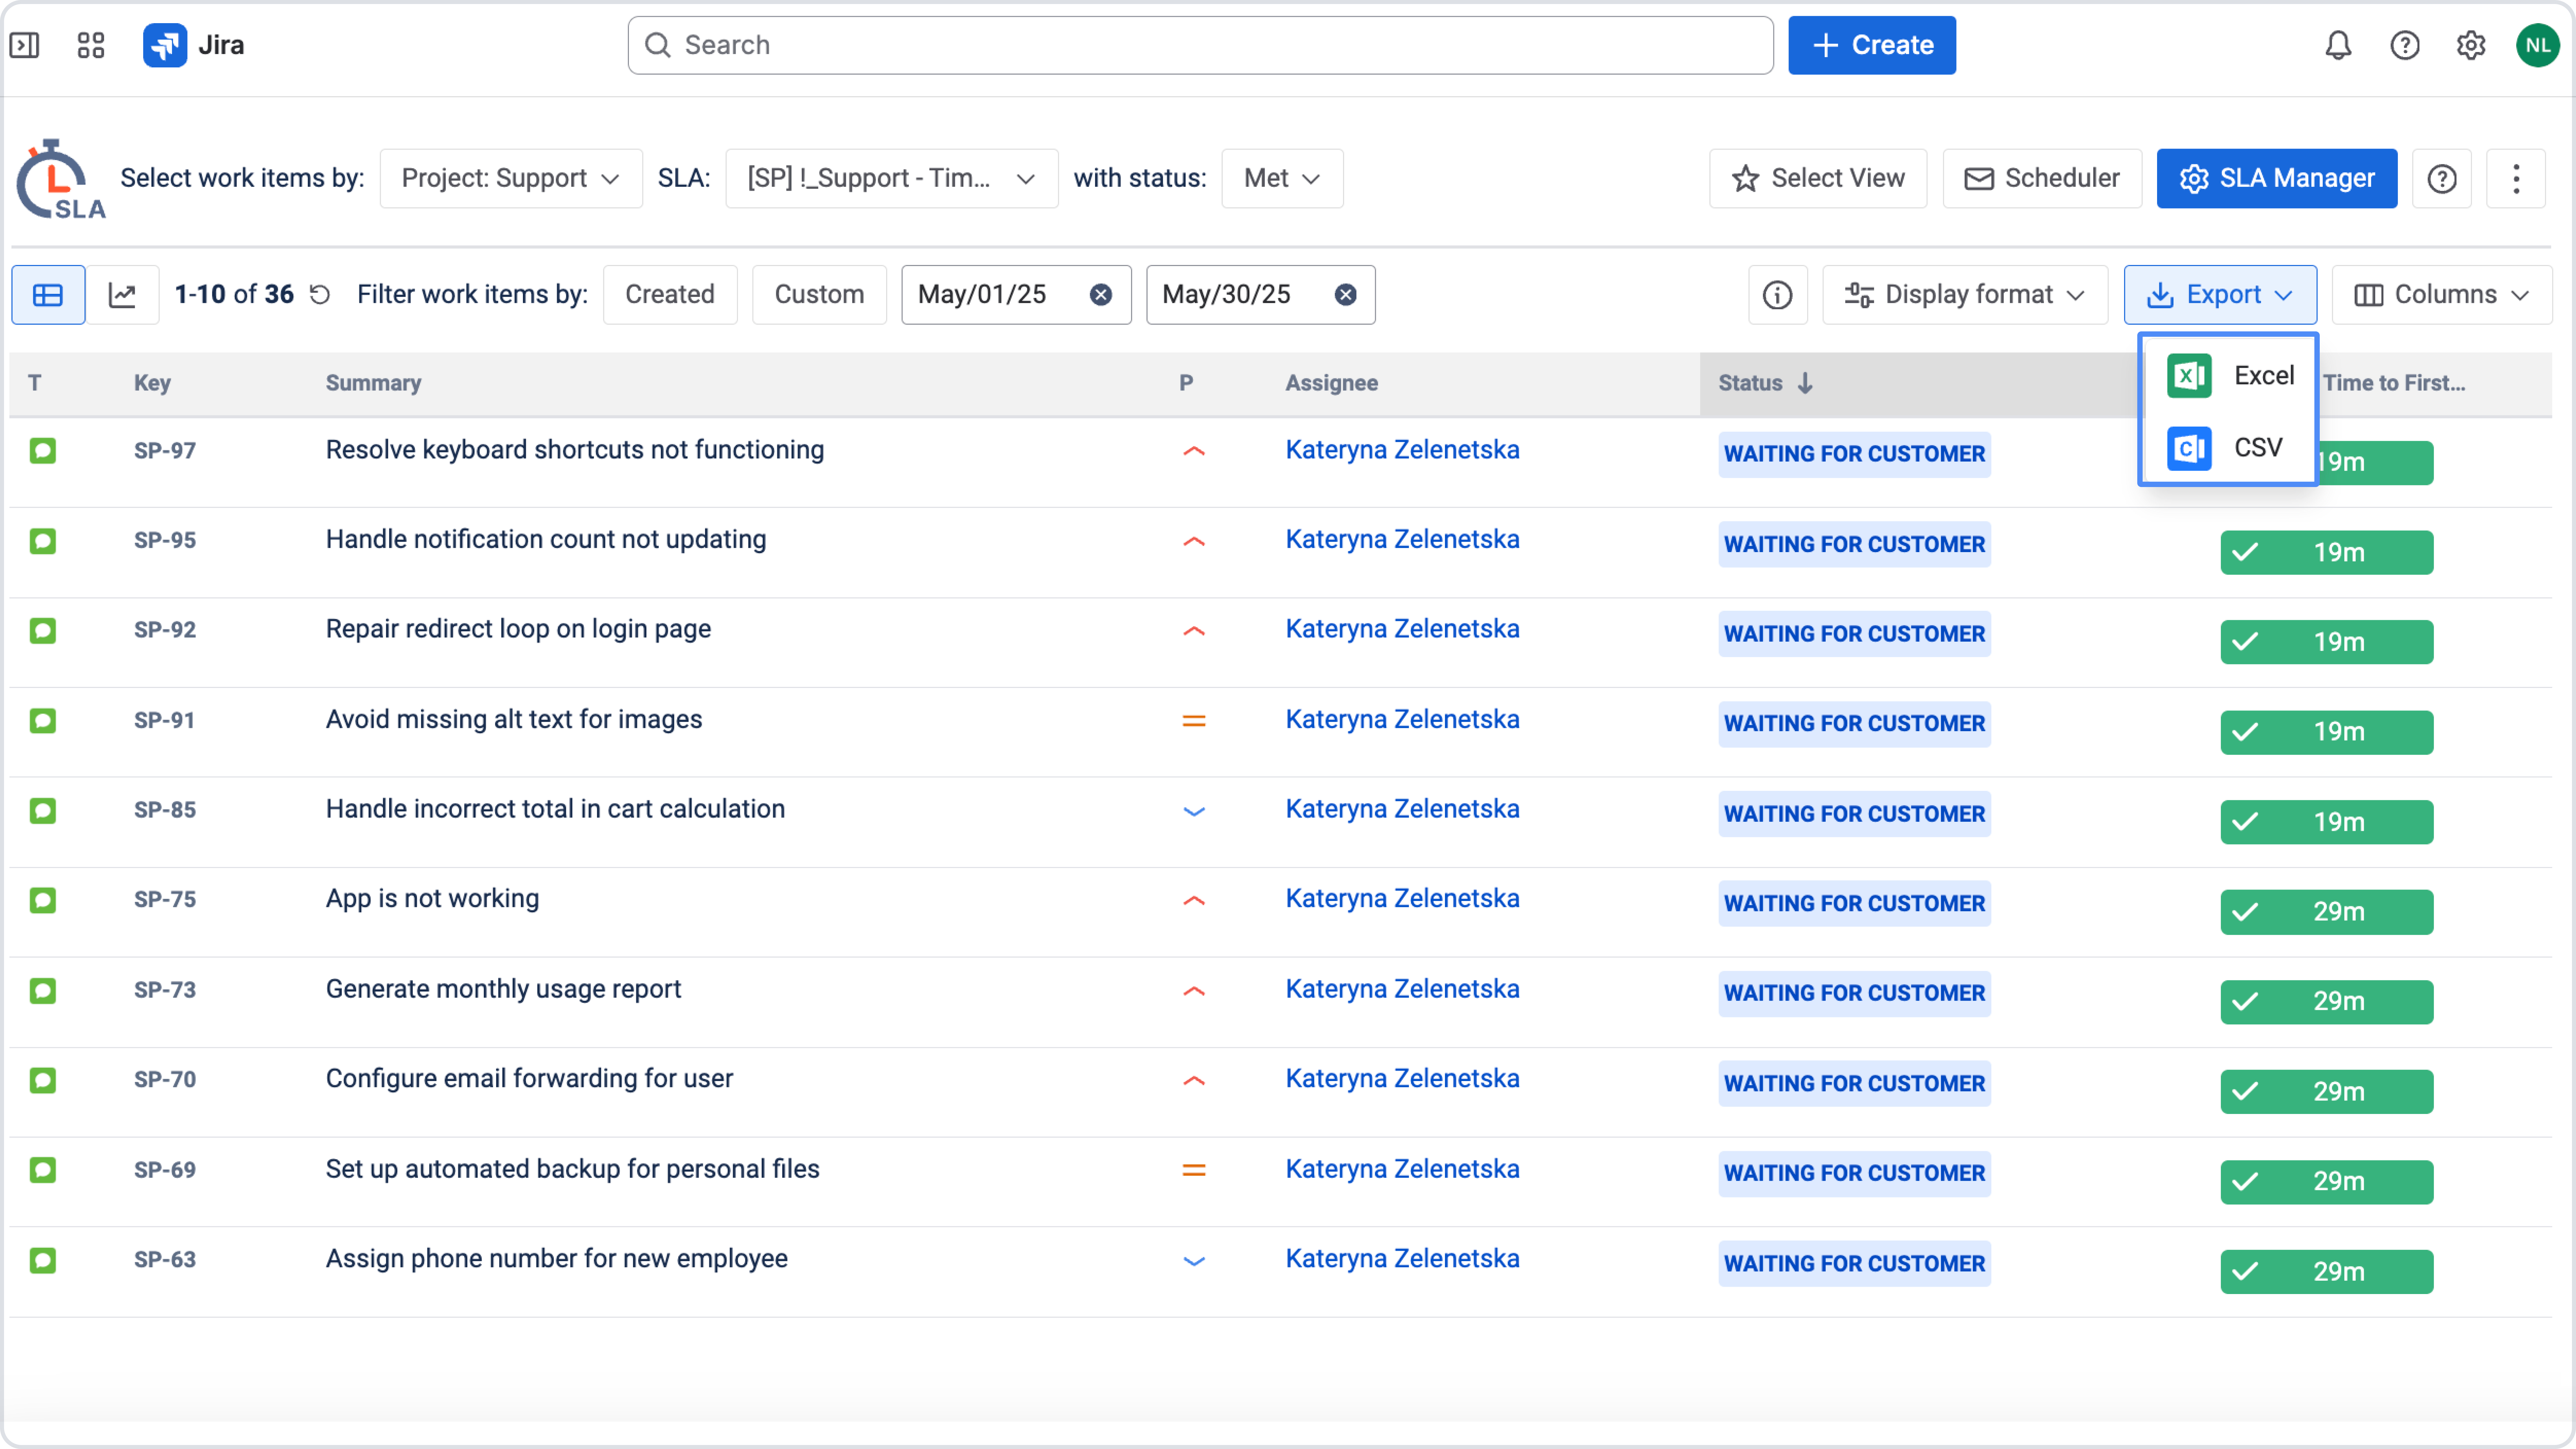2576x1449 pixels.
Task: Click the Jira logo
Action: point(194,45)
